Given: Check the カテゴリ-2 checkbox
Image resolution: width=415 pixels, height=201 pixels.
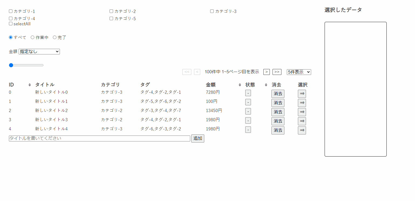Looking at the screenshot, I should (x=111, y=11).
